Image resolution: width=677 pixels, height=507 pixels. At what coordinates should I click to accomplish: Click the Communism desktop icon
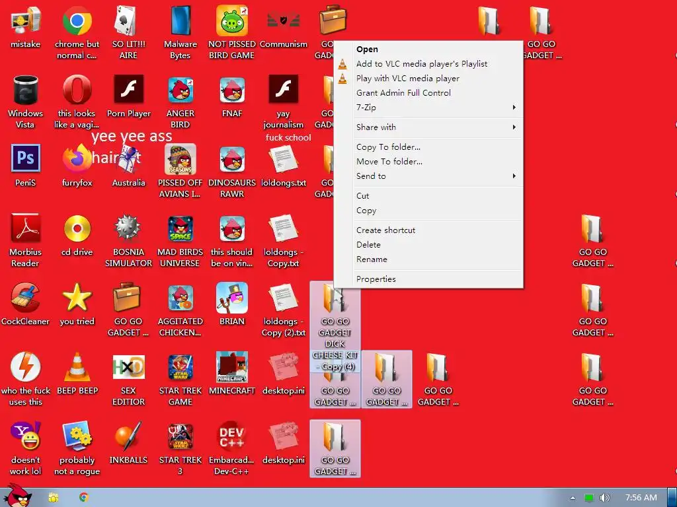coord(284,26)
